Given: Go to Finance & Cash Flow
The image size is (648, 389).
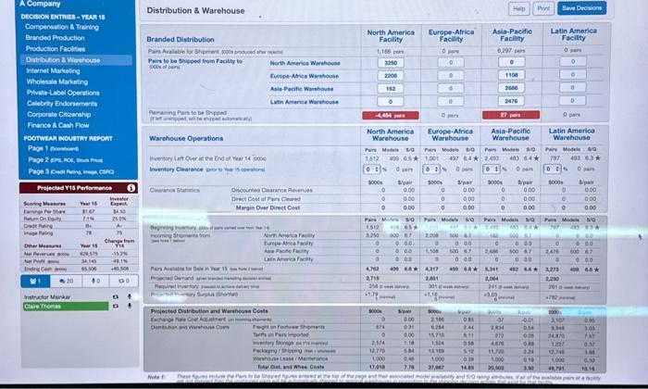Looking at the screenshot, I should pos(58,125).
